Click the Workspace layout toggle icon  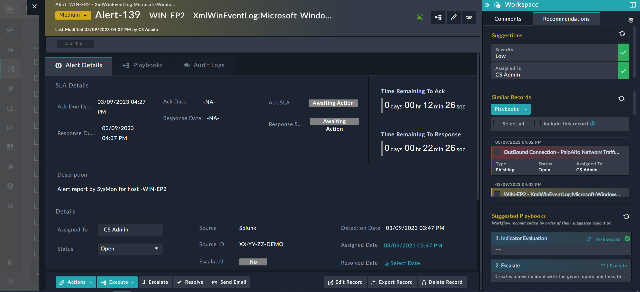pyautogui.click(x=632, y=5)
